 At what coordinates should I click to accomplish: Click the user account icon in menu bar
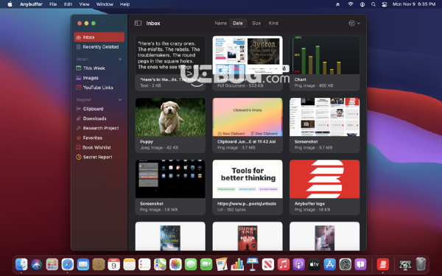[x=362, y=4]
